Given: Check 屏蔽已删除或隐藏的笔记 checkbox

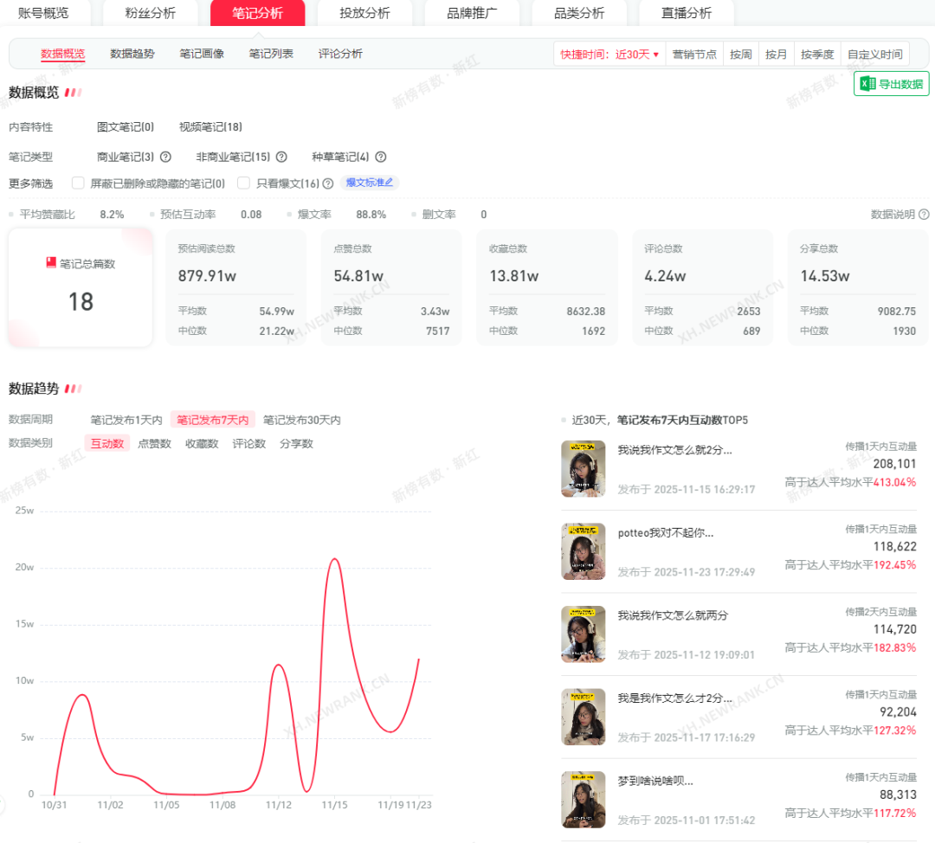Looking at the screenshot, I should [x=78, y=183].
